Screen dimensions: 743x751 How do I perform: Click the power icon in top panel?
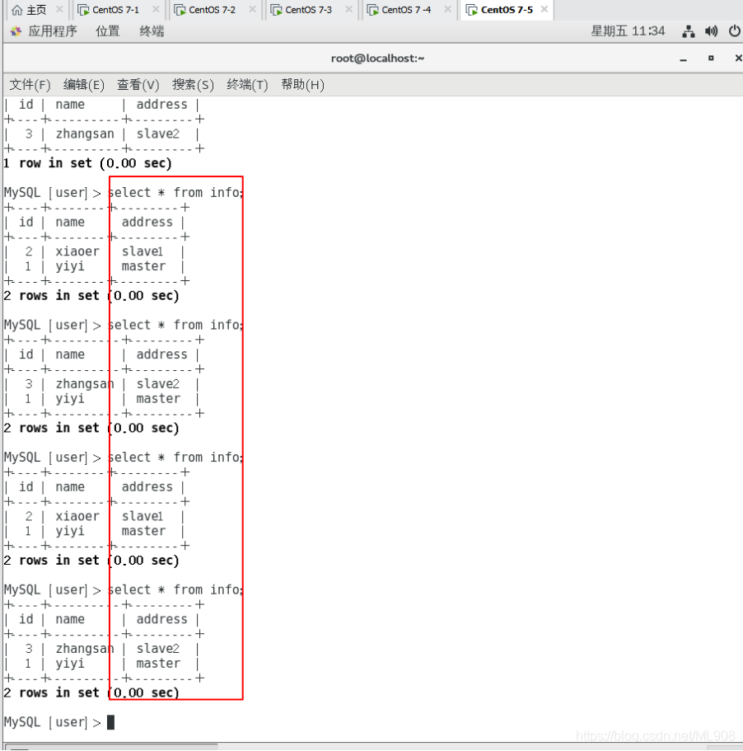point(735,31)
